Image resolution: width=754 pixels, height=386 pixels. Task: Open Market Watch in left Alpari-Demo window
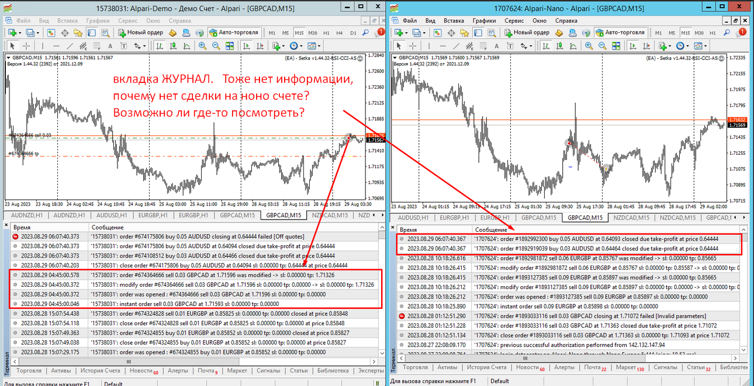51,32
